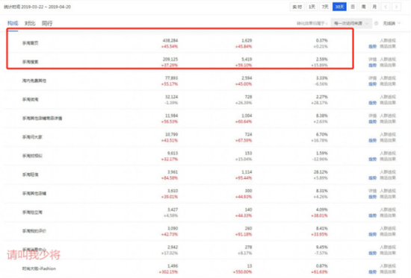Open 商品效果 for 手淘旺信 row
This screenshot has height=278, width=411.
point(388,178)
